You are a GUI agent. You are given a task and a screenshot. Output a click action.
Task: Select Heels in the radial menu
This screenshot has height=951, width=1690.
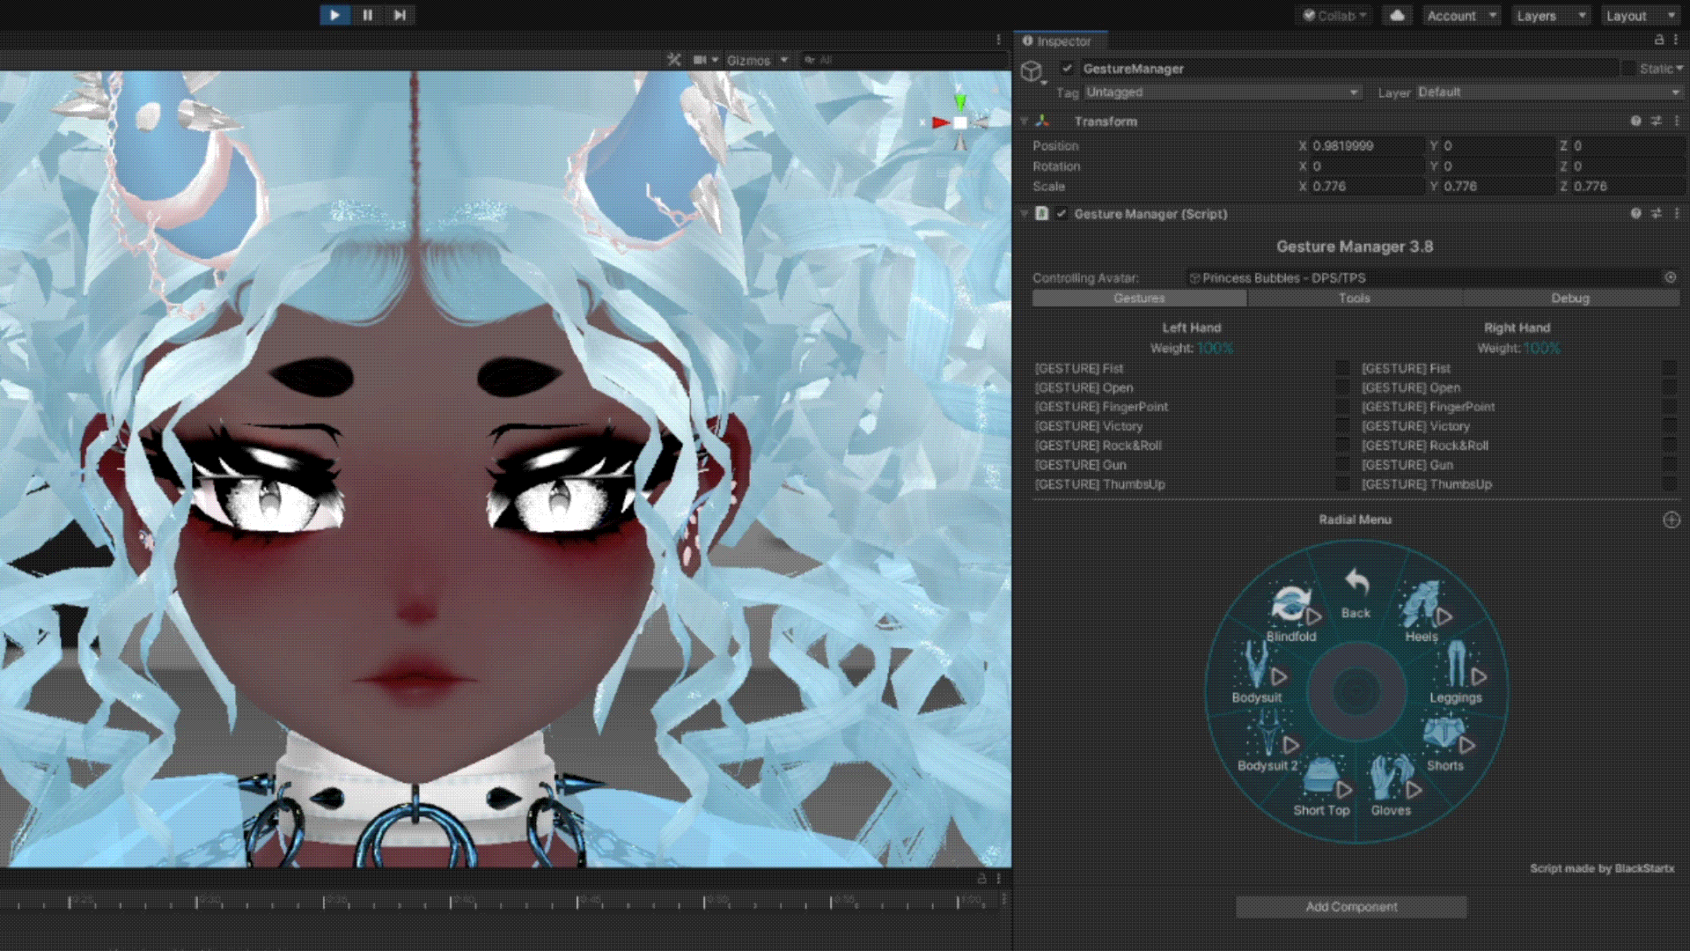1422,612
